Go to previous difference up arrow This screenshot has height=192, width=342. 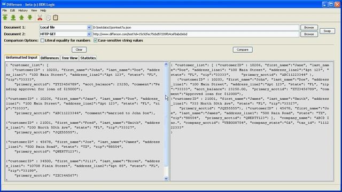[x=21, y=18]
